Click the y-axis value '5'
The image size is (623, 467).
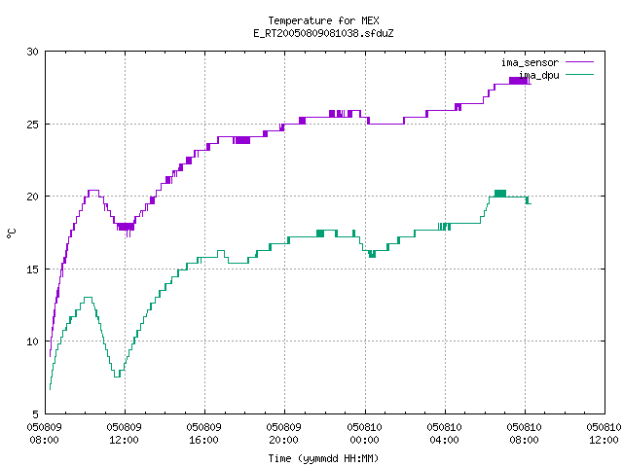(x=36, y=414)
